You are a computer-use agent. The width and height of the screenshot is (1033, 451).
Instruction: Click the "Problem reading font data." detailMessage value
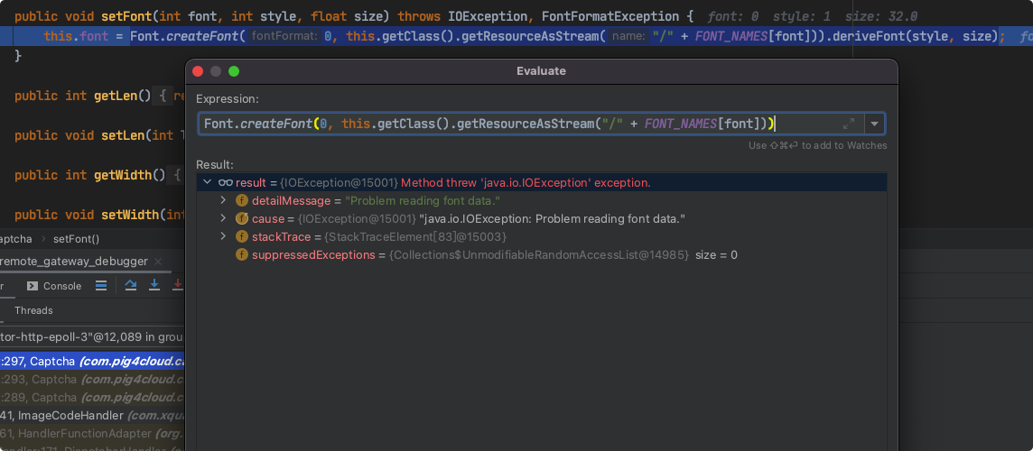point(423,200)
